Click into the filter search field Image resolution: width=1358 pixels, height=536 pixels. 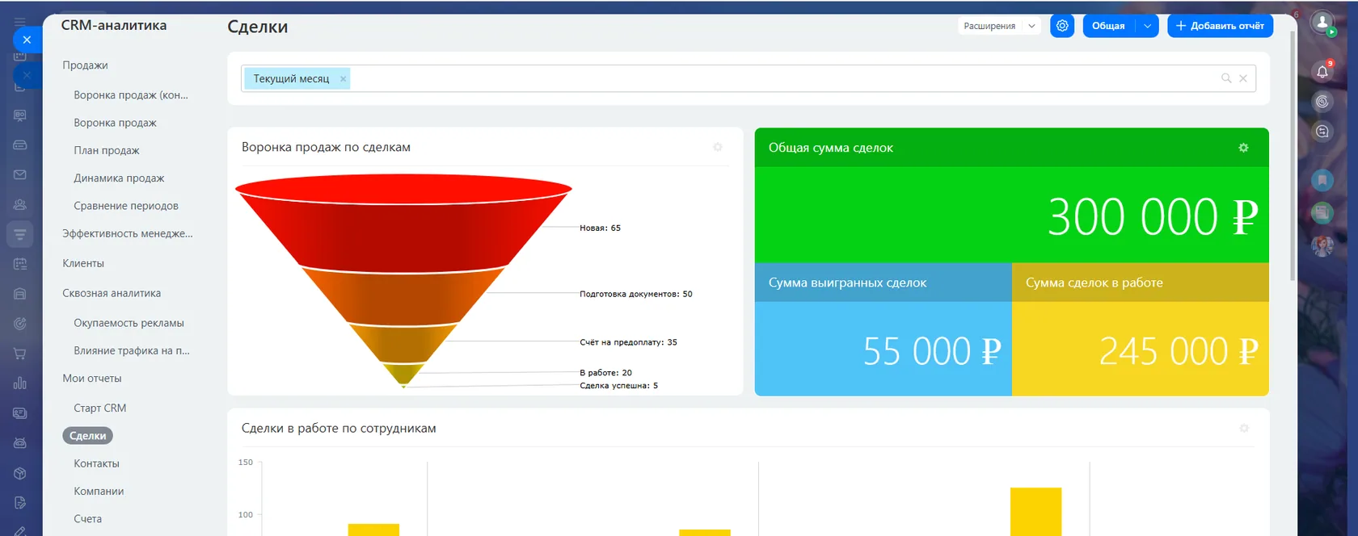[749, 78]
